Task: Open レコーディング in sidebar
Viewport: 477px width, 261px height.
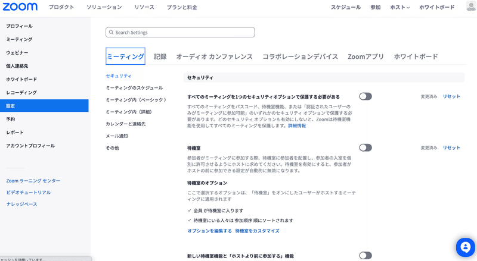Action: click(21, 93)
